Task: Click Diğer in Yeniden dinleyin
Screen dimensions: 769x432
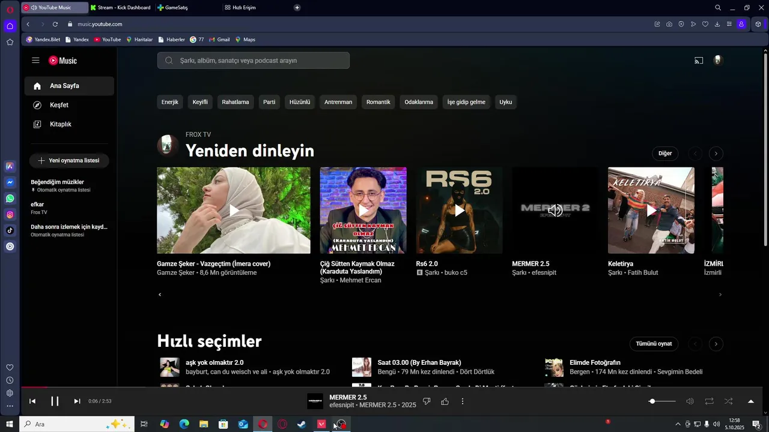Action: (x=665, y=154)
